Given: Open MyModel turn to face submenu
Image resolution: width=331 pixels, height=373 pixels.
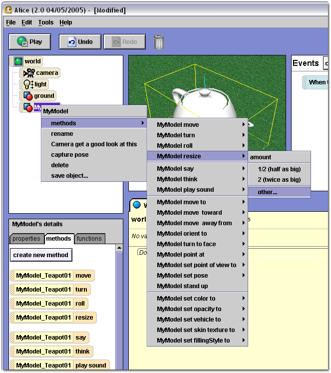Looking at the screenshot, I should click(197, 244).
